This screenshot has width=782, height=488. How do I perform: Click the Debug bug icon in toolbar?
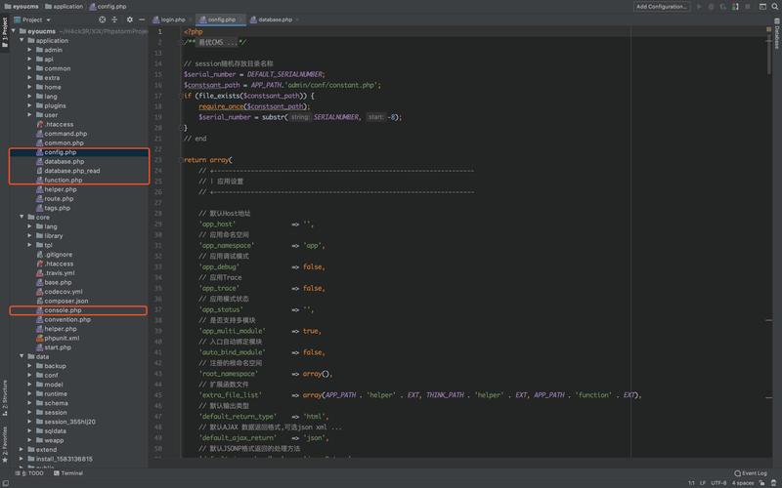pyautogui.click(x=712, y=7)
